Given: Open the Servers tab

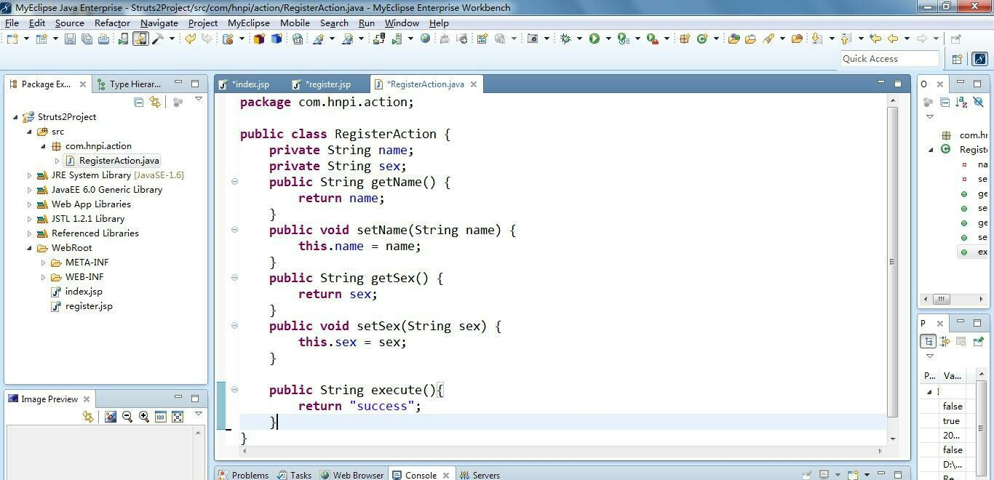Looking at the screenshot, I should click(480, 475).
